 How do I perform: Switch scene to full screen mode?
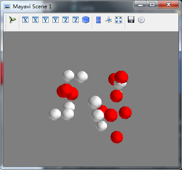tap(119, 20)
